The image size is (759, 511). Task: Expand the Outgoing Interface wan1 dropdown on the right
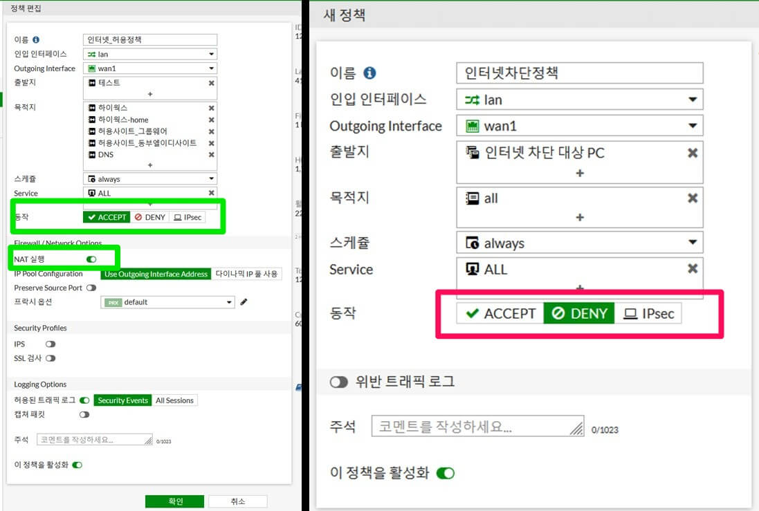(x=579, y=126)
